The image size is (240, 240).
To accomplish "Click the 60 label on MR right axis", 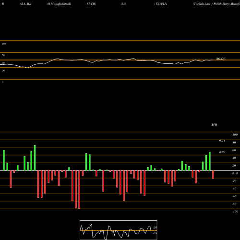I will pos(234,150).
